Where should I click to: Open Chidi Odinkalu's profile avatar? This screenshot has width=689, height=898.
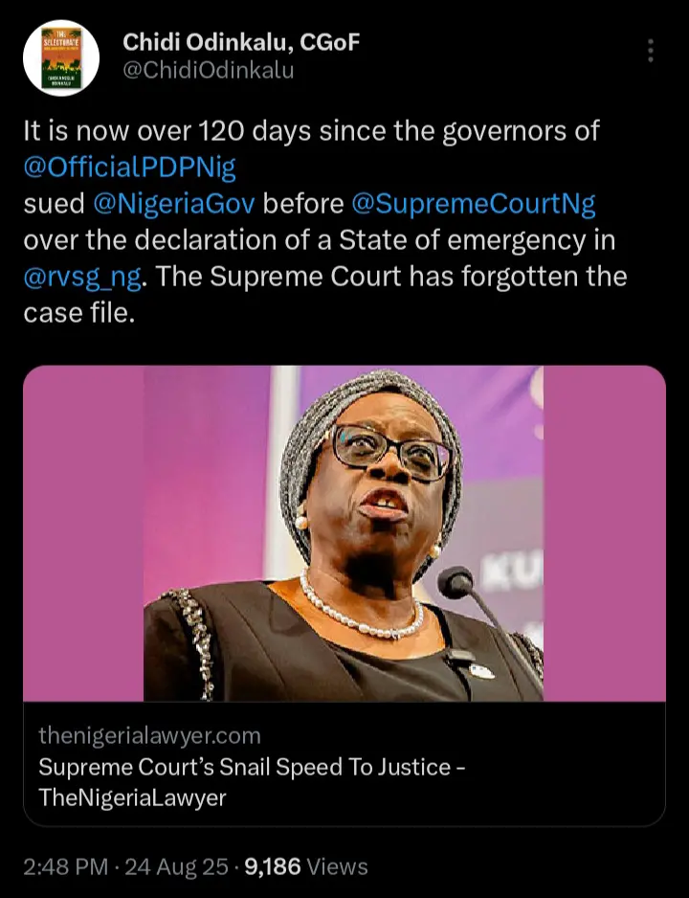61,57
